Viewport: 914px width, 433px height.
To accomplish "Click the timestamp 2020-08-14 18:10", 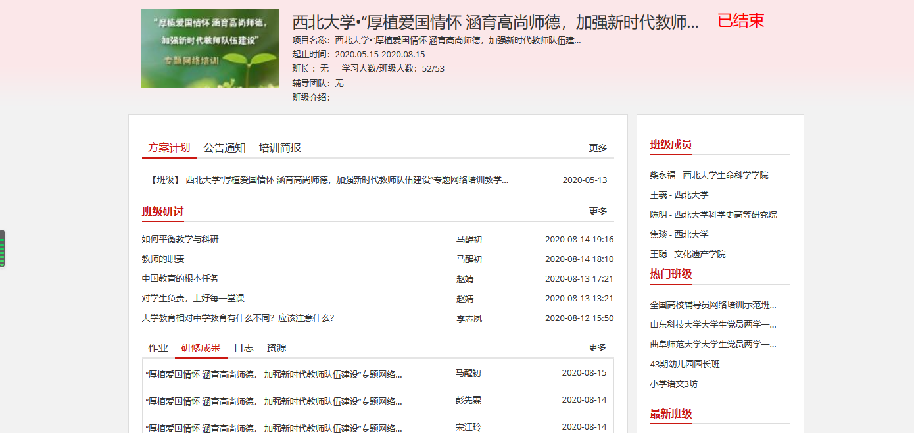I will point(579,259).
